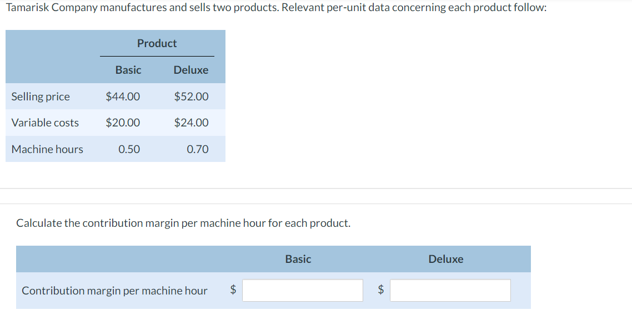
Task: Select the Selling price row label
Action: pyautogui.click(x=41, y=96)
